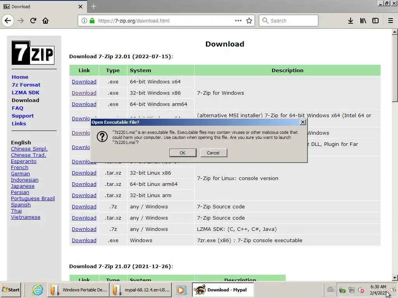Switch language to Portuguese Brazil
398x298 pixels.
pos(33,199)
